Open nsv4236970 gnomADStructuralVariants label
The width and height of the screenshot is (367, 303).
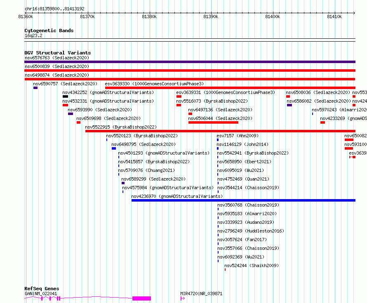(x=177, y=196)
